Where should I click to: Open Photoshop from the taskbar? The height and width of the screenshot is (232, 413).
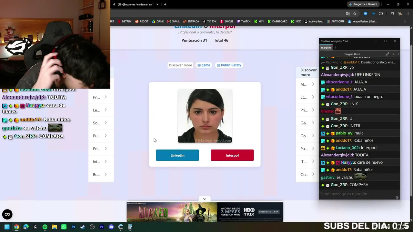pos(73,227)
